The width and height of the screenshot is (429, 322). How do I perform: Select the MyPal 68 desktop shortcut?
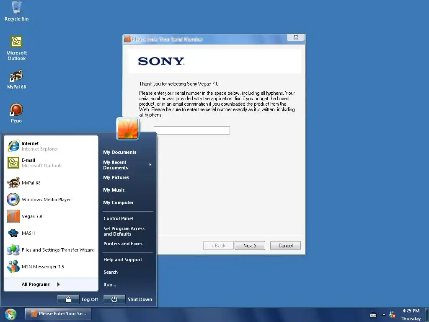click(16, 79)
